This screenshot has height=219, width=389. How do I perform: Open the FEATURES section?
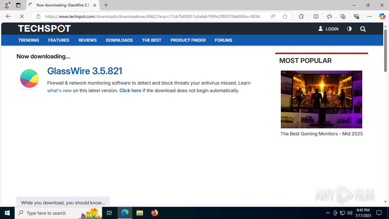pyautogui.click(x=59, y=40)
